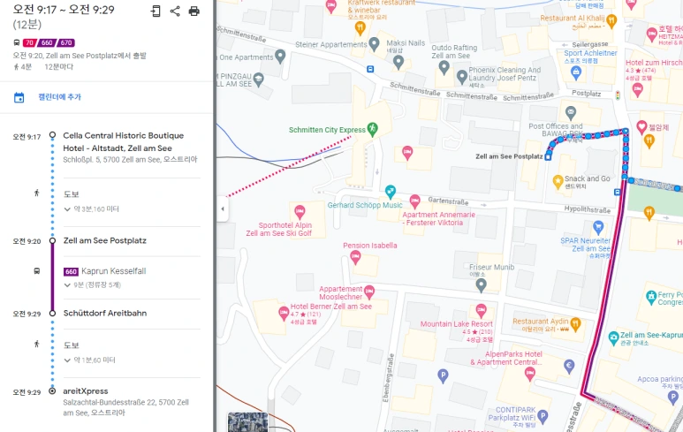Screen dimensions: 683x432
Task: Click Kraftwerk restaurant food pin
Action: (x=360, y=28)
